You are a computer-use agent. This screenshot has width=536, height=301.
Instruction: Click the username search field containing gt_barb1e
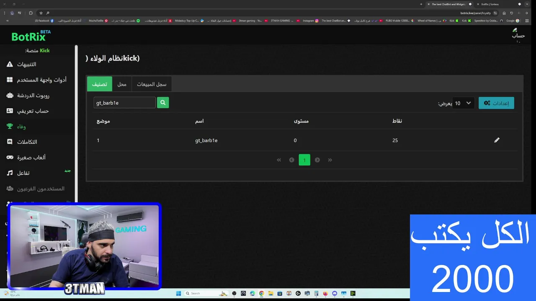[x=124, y=103]
